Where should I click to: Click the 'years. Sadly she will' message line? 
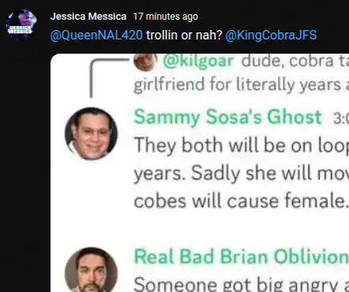[x=242, y=173]
